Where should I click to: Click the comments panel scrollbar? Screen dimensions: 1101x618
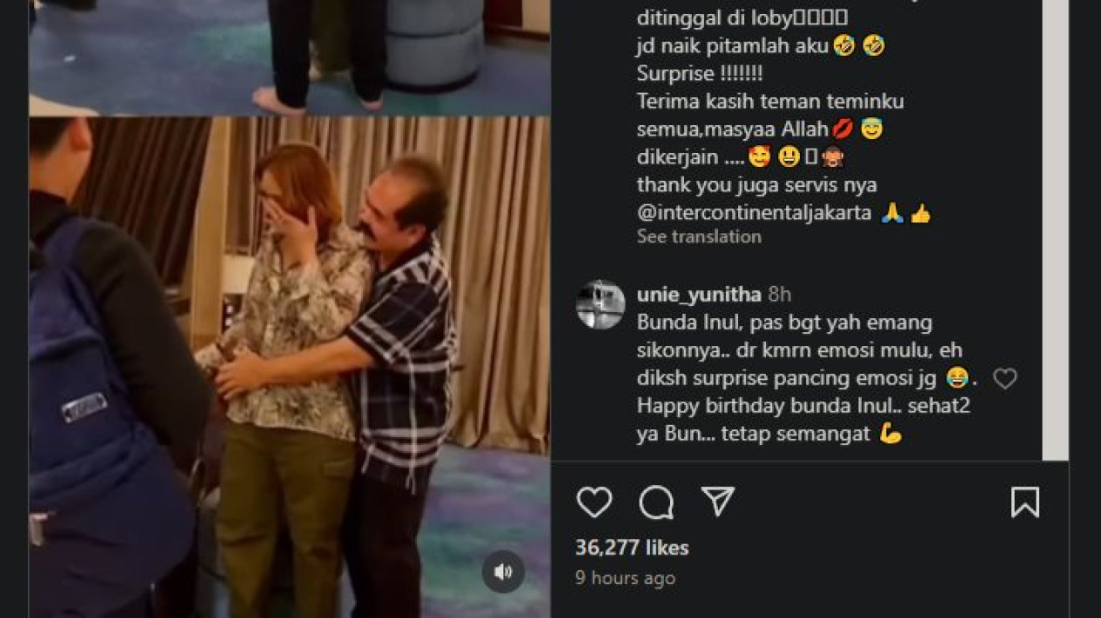1055,229
